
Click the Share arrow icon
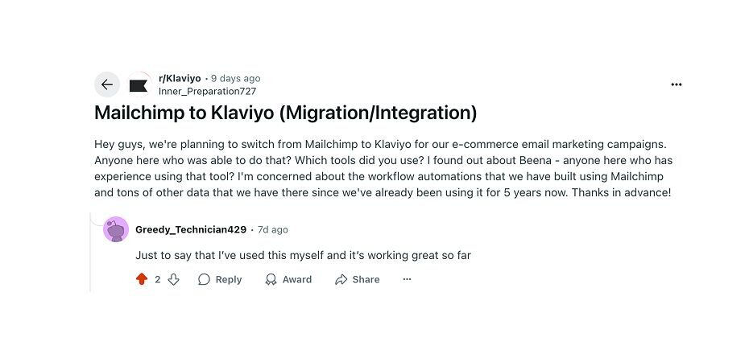341,279
